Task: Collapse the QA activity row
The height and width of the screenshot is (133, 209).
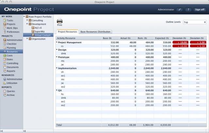Action: tap(56, 90)
